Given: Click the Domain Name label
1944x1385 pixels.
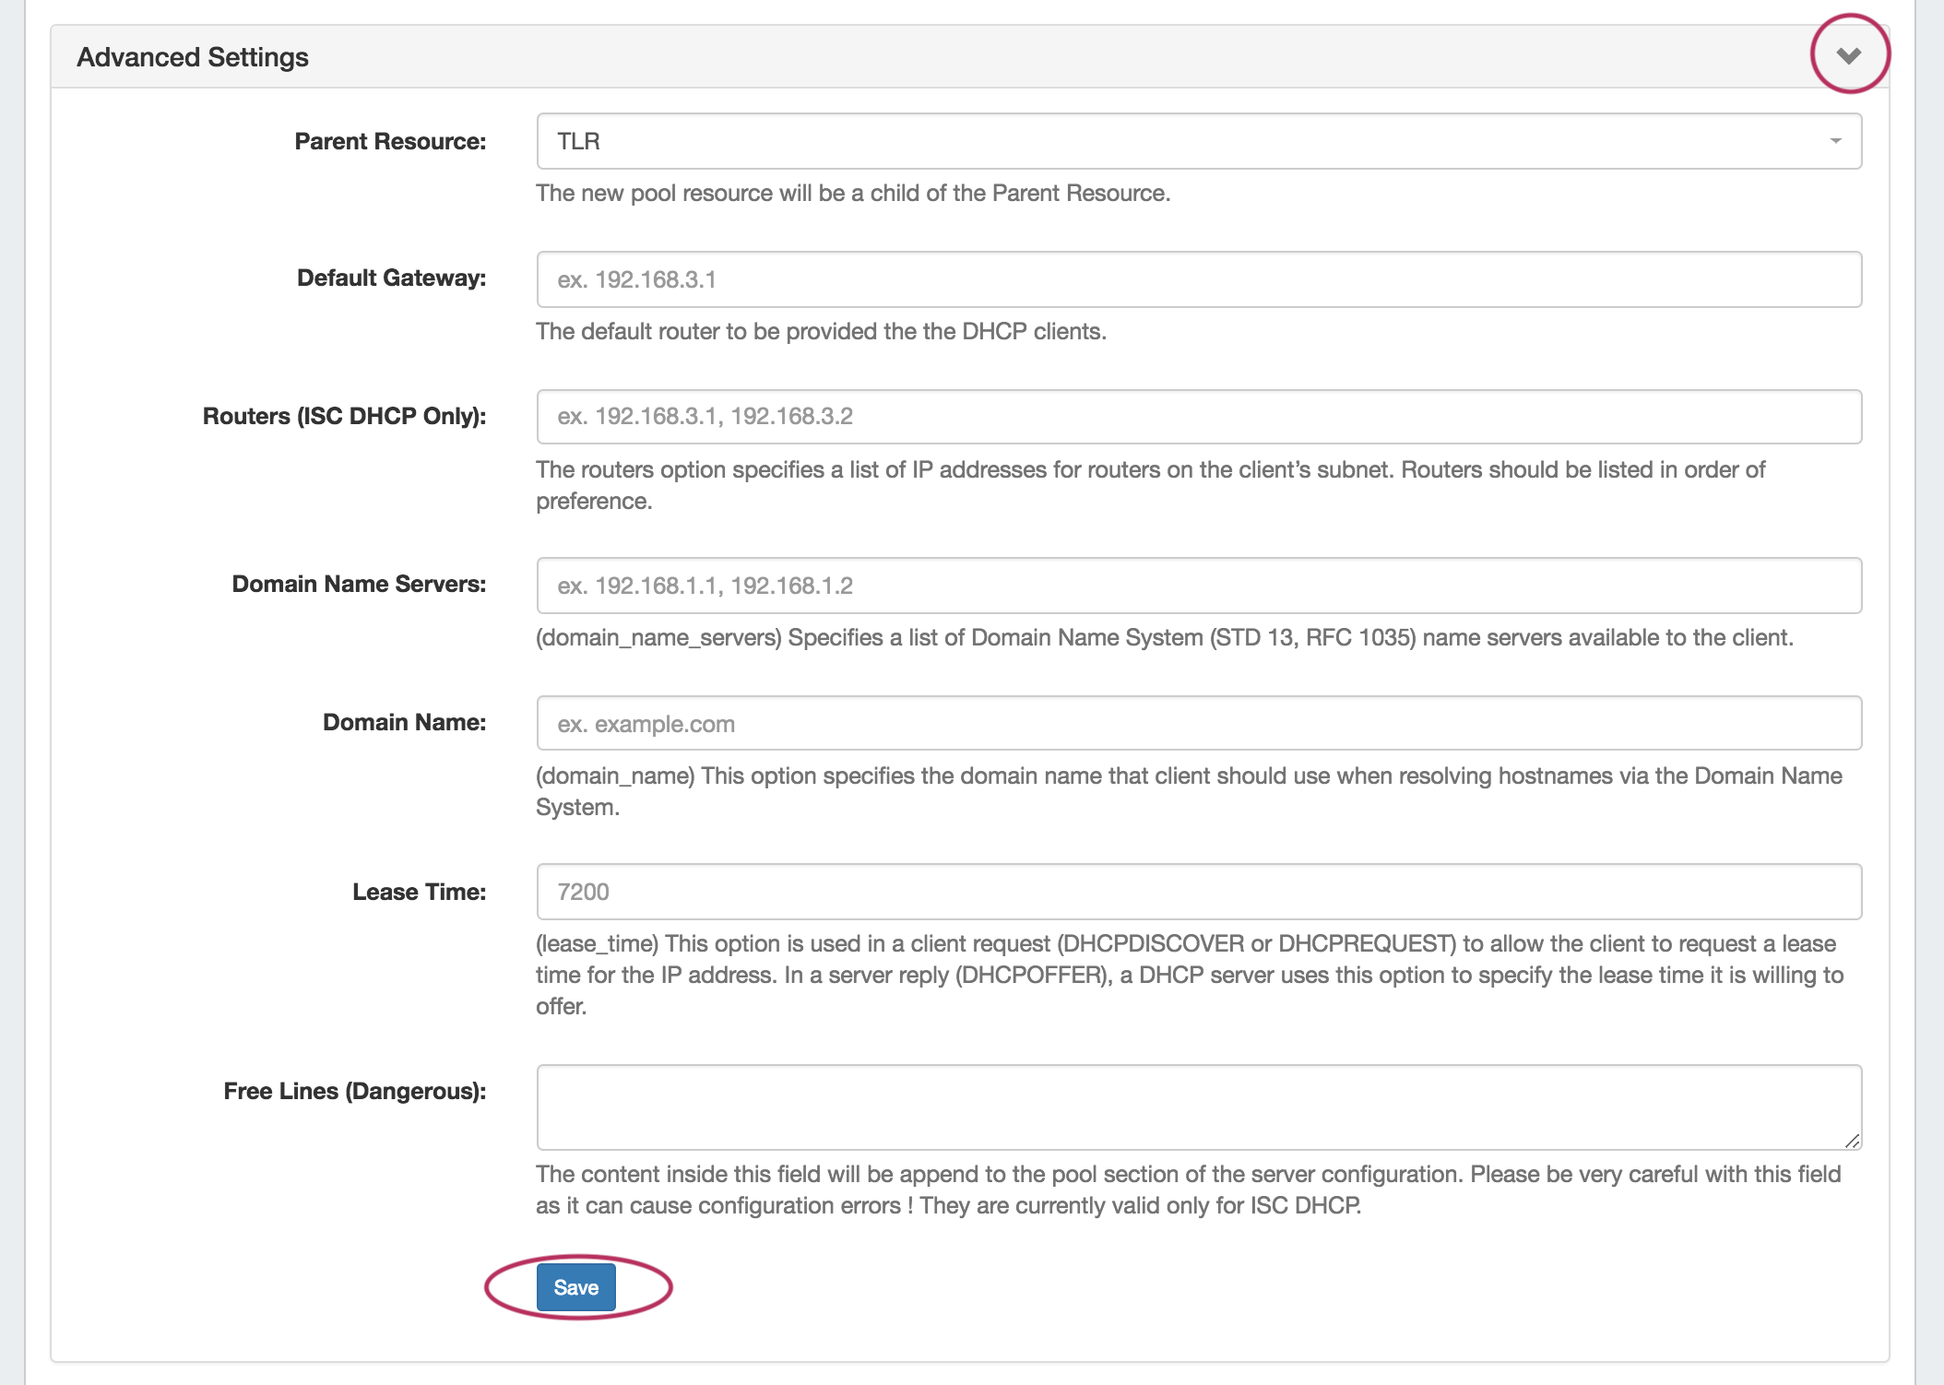Looking at the screenshot, I should [x=404, y=722].
